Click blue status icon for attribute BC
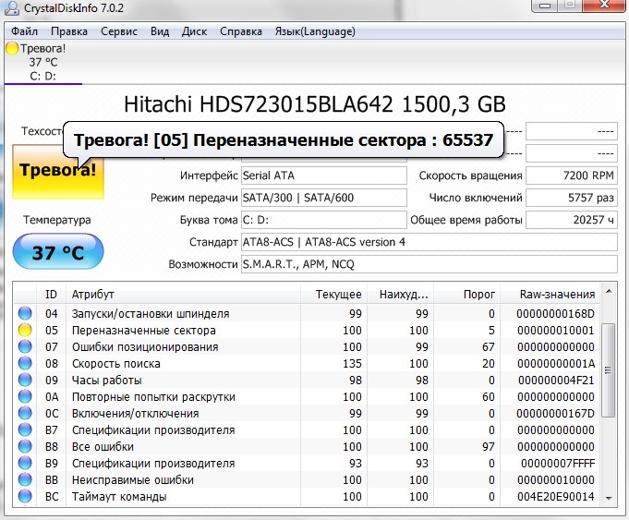This screenshot has width=629, height=520. click(x=25, y=497)
